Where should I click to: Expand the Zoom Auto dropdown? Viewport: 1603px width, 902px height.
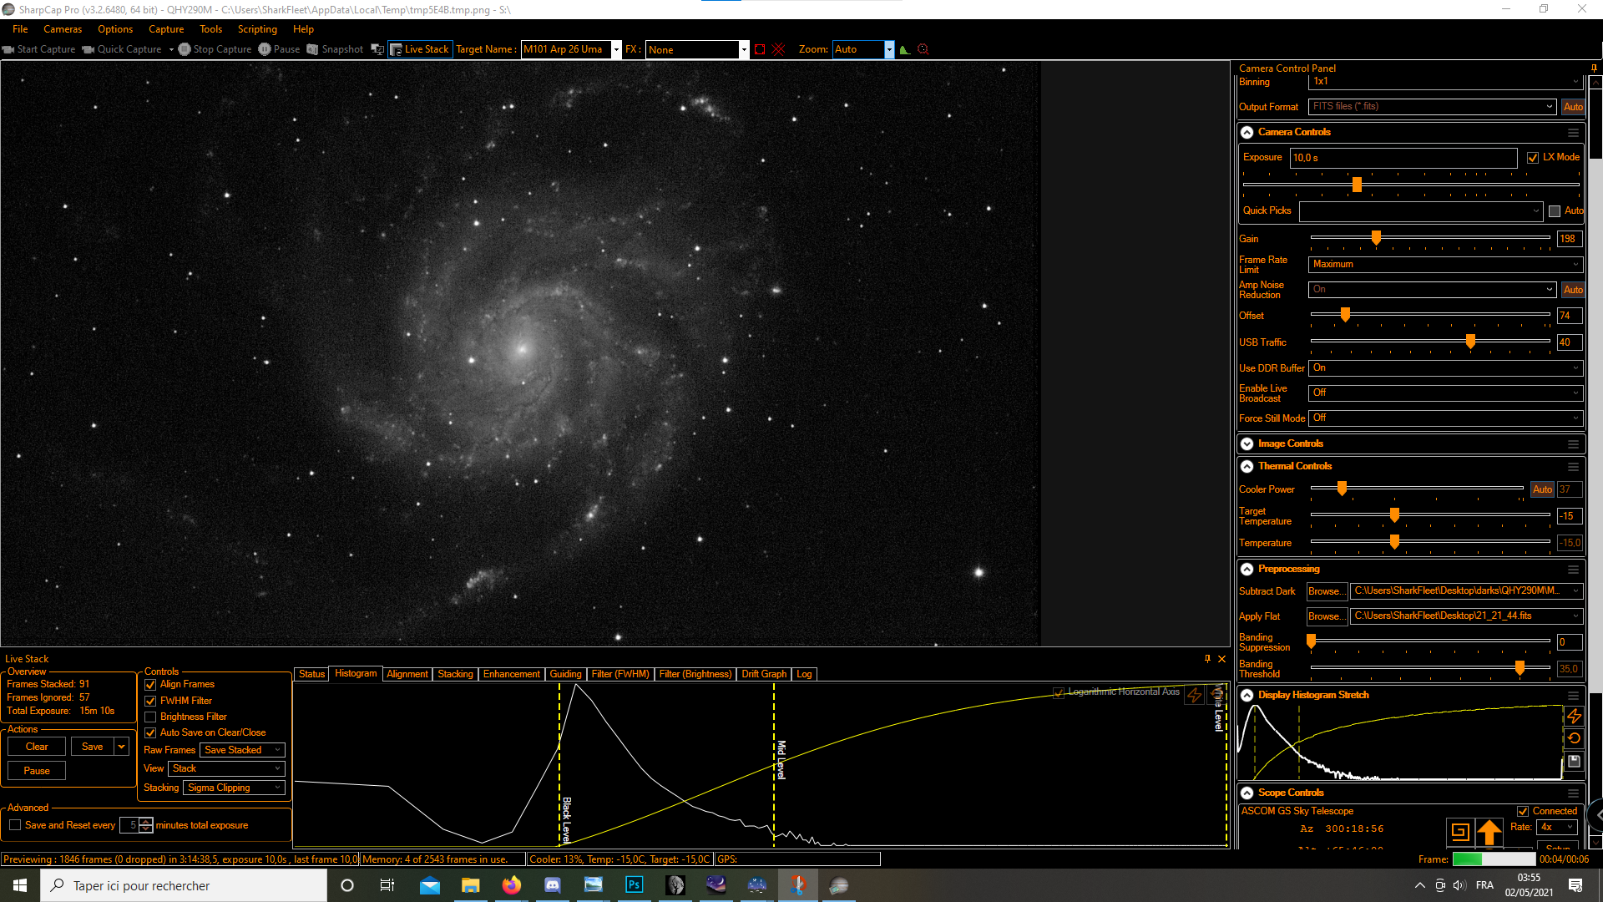(889, 49)
